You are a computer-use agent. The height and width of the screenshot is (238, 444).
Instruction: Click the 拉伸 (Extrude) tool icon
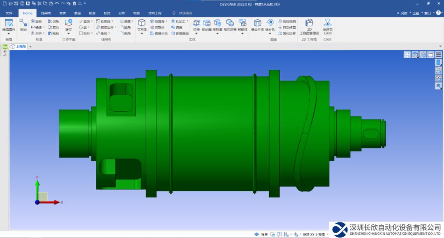[196, 24]
